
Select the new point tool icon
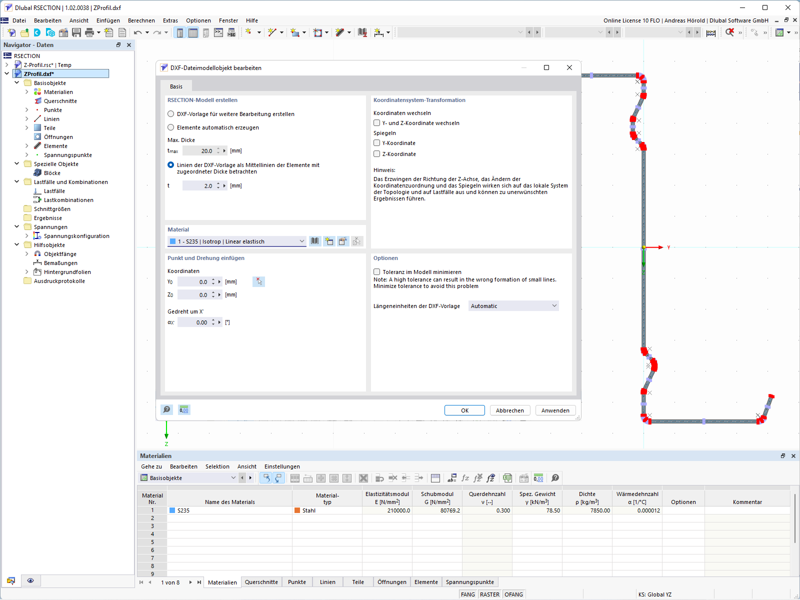(x=248, y=32)
